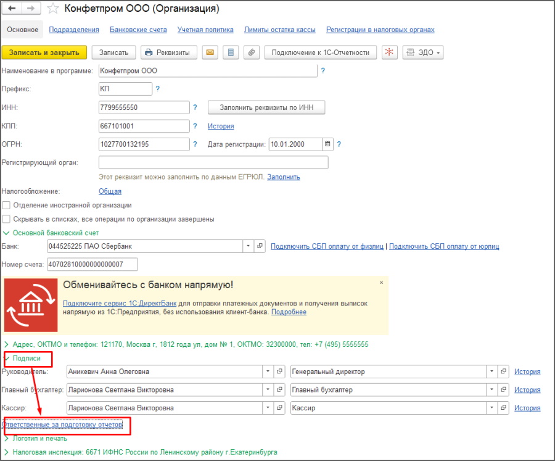Image resolution: width=555 pixels, height=461 pixels.
Task: Click the envelope email icon in toolbar
Action: [x=211, y=52]
